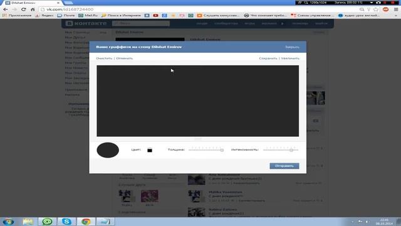Open the Слушать минусовк... bookmark
401x226 pixels.
coord(218,15)
